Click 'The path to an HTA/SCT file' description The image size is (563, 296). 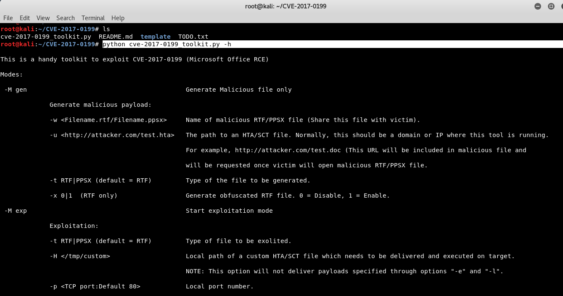pyautogui.click(x=367, y=135)
